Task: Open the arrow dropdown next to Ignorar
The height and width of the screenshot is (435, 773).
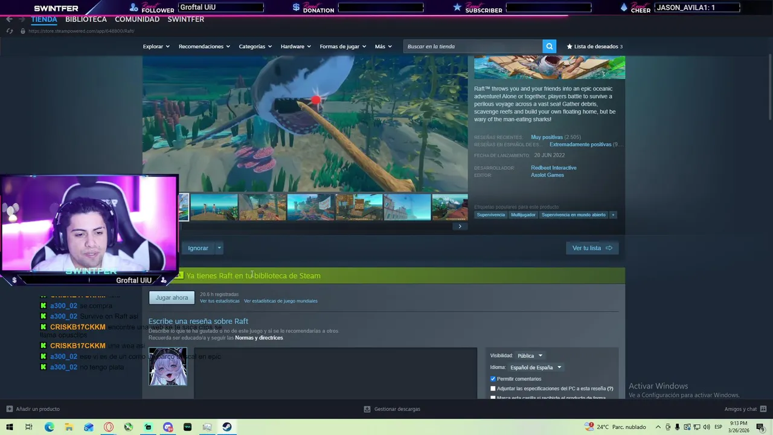Action: pos(219,248)
